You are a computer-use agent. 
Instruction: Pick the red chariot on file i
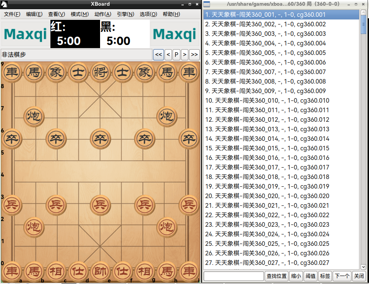click(189, 271)
